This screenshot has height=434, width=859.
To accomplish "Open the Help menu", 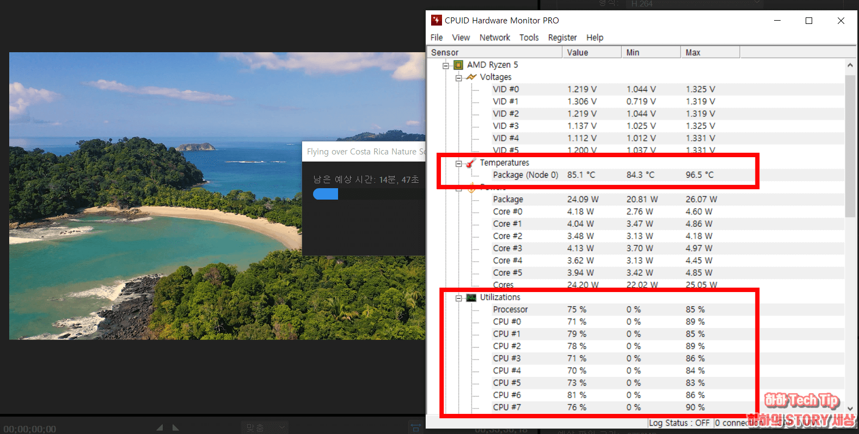I will [594, 38].
